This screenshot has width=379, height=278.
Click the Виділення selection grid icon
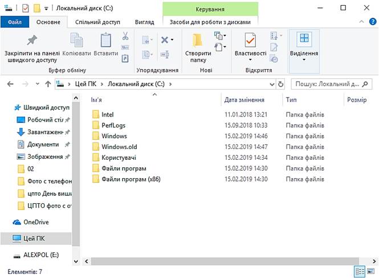pos(304,38)
